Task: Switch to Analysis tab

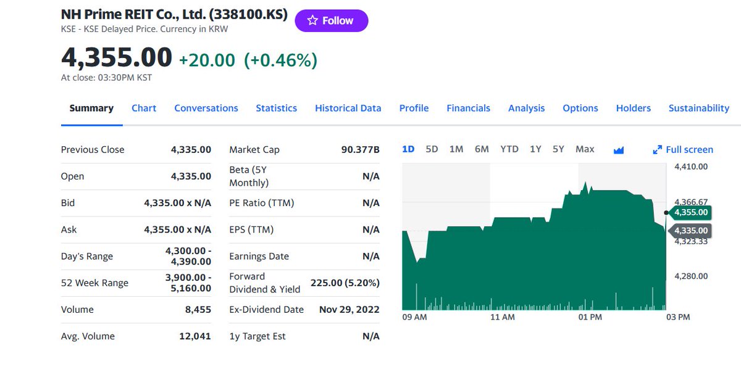Action: pos(527,108)
